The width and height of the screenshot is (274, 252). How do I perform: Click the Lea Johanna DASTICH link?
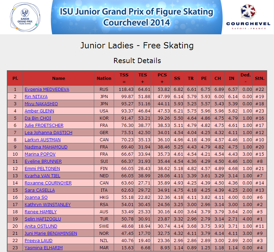tap(48, 133)
